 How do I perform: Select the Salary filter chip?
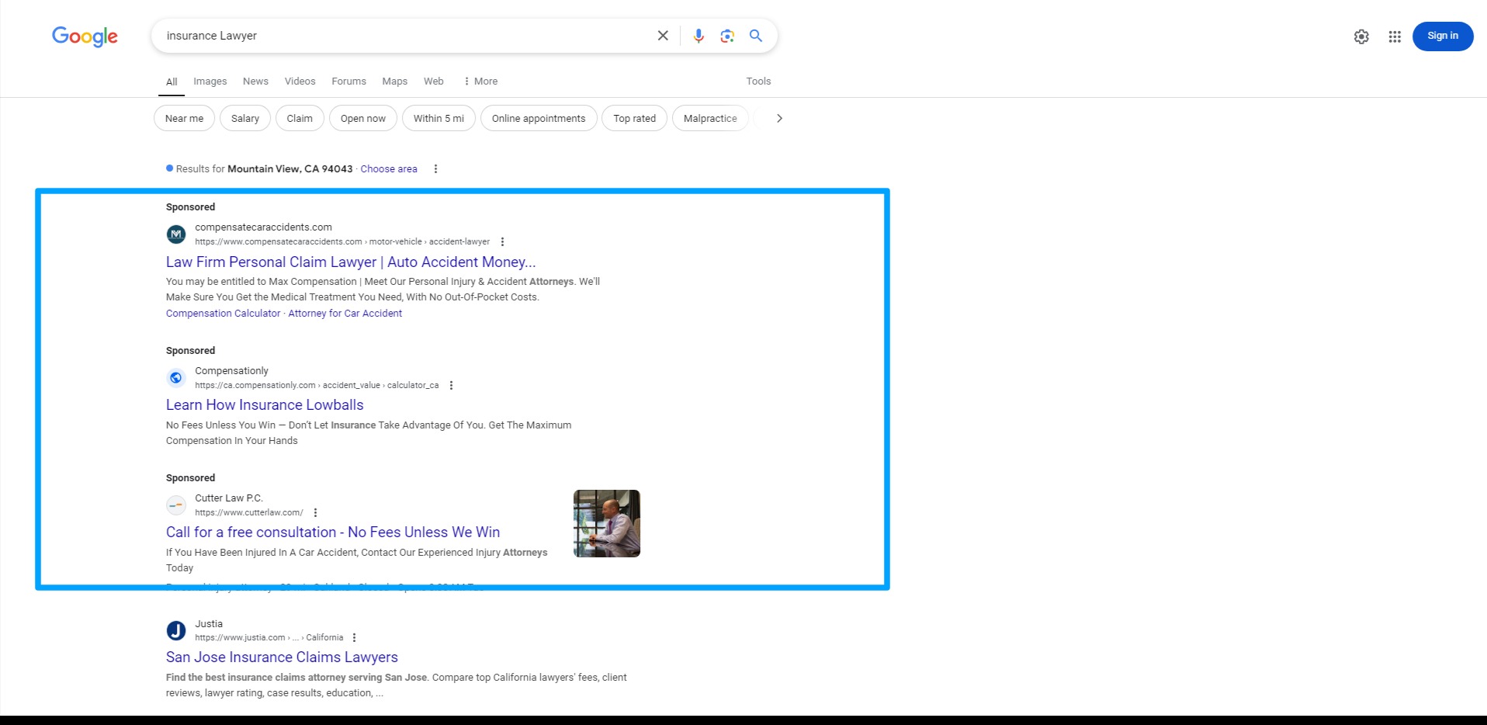tap(245, 119)
